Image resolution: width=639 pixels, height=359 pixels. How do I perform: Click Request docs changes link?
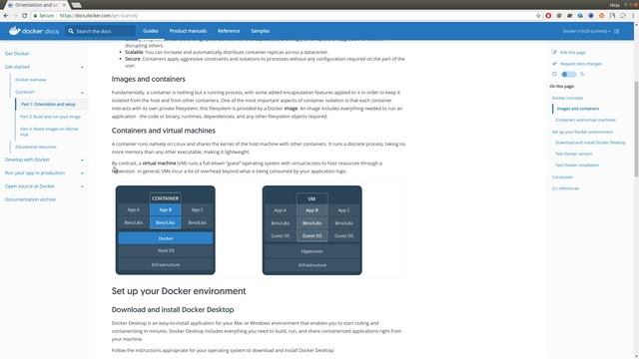click(x=581, y=64)
